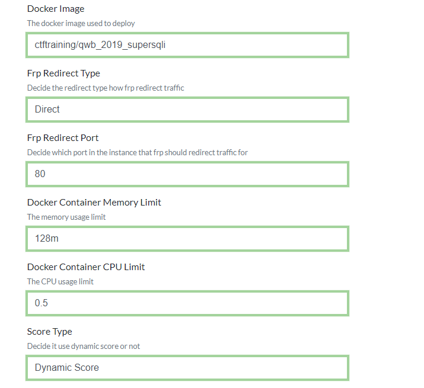Image resolution: width=424 pixels, height=388 pixels.
Task: Click the dynamic score help text
Action: pos(84,346)
